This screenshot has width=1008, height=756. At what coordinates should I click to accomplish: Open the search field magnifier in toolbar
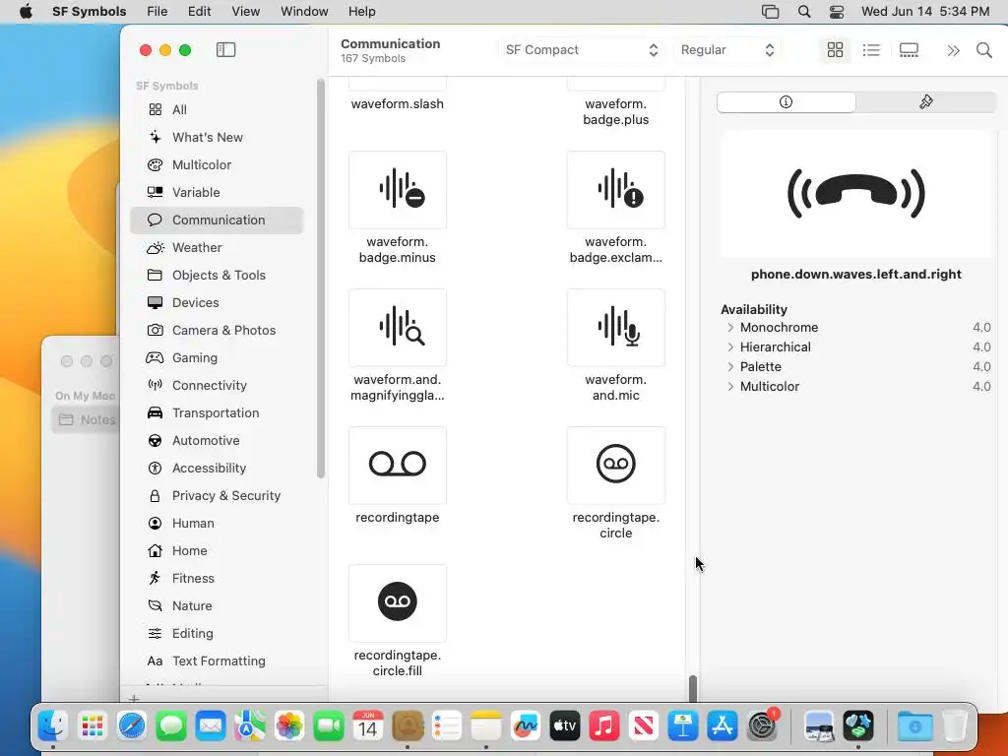(983, 49)
